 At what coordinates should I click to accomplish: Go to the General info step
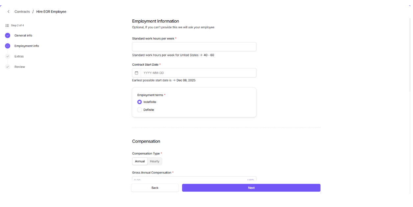coord(23,35)
